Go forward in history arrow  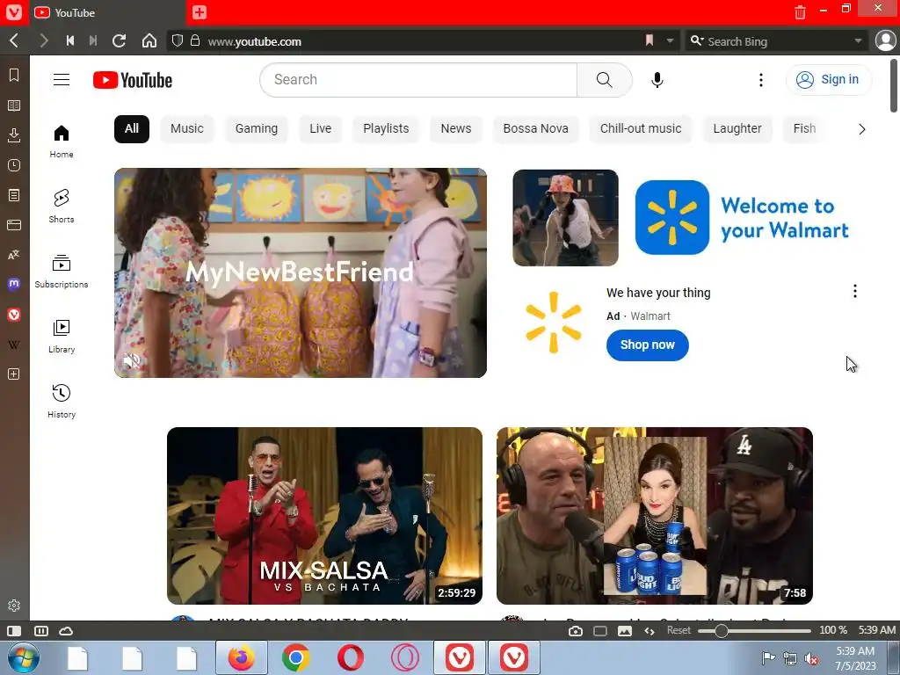44,40
